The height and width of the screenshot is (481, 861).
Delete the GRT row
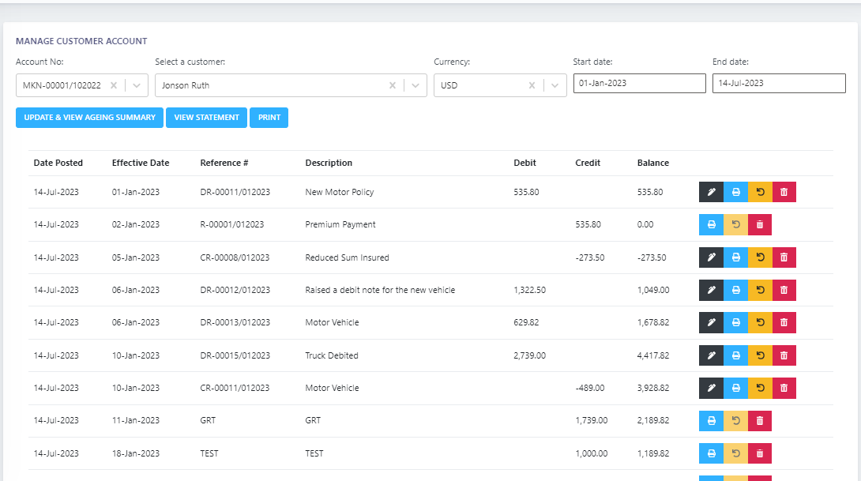[760, 421]
